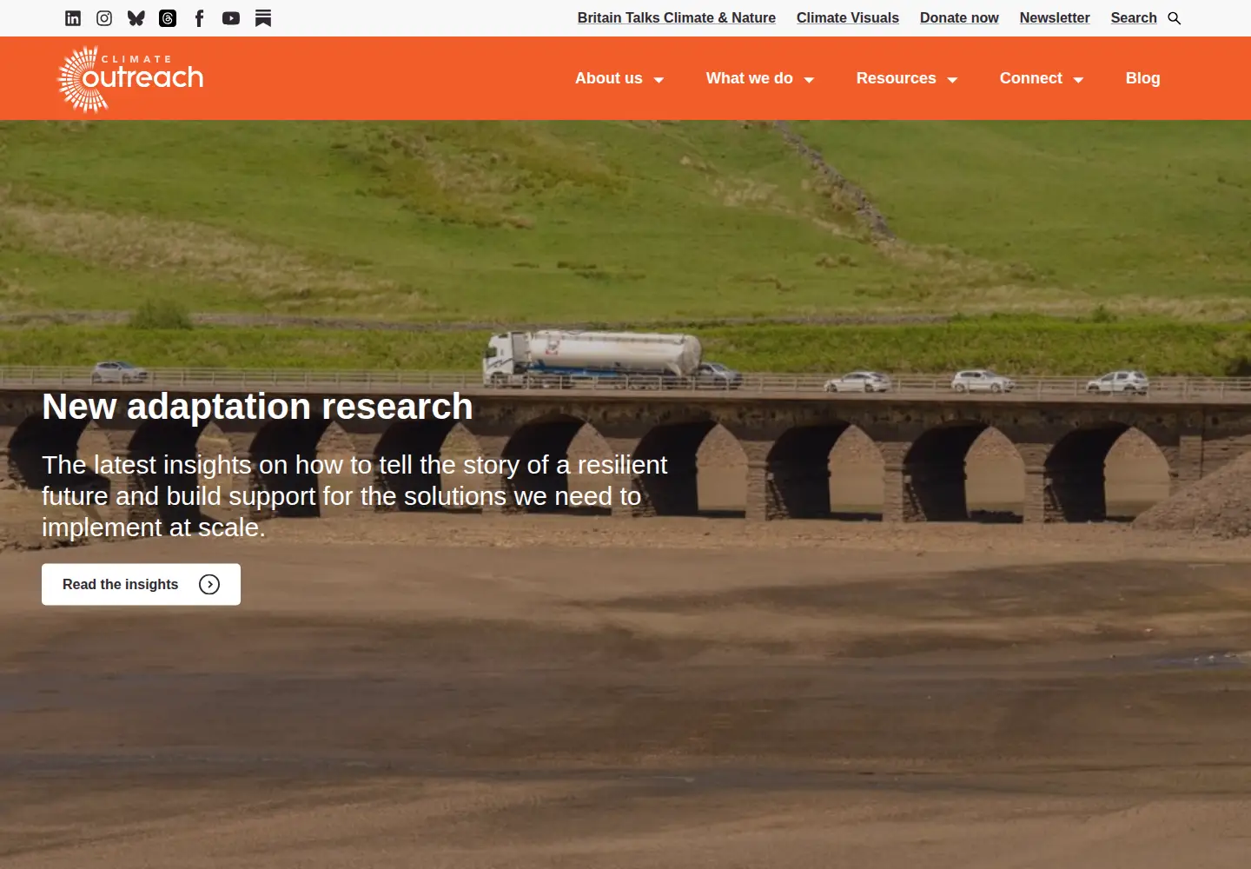Go to Climate Outreach logo homepage
Screen dimensions: 1251x869
130,79
